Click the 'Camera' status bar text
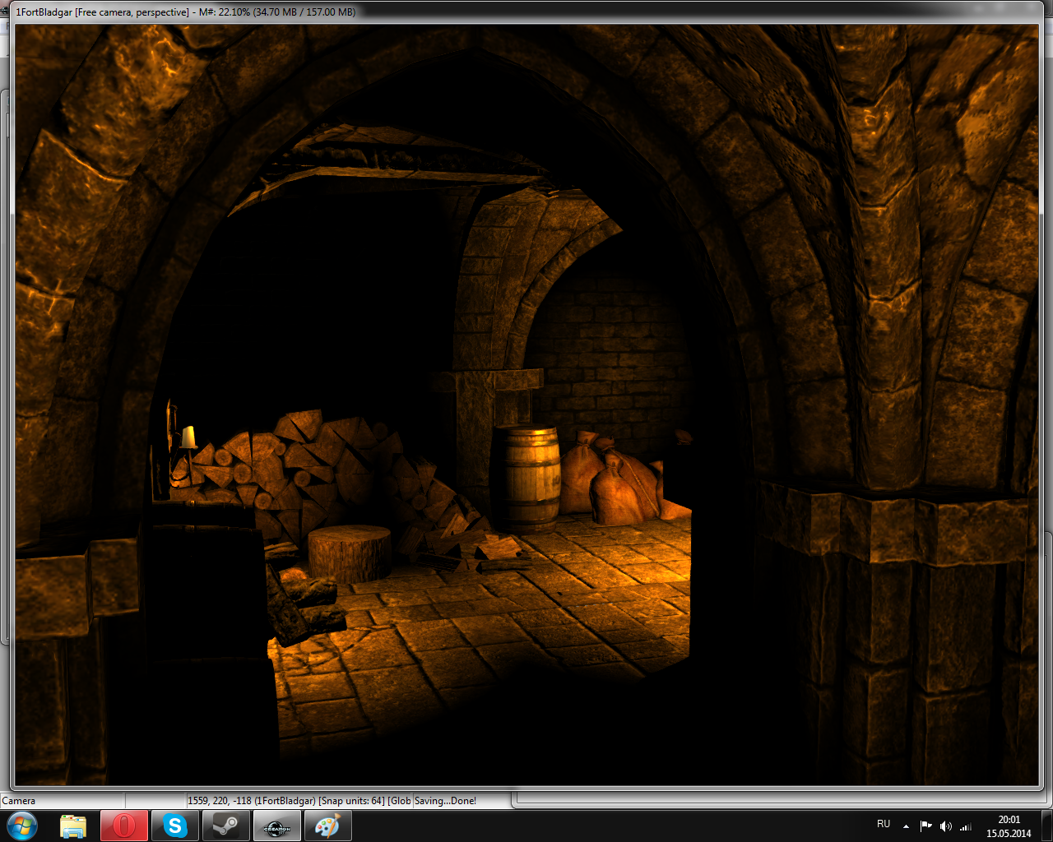The width and height of the screenshot is (1053, 842). coord(19,801)
